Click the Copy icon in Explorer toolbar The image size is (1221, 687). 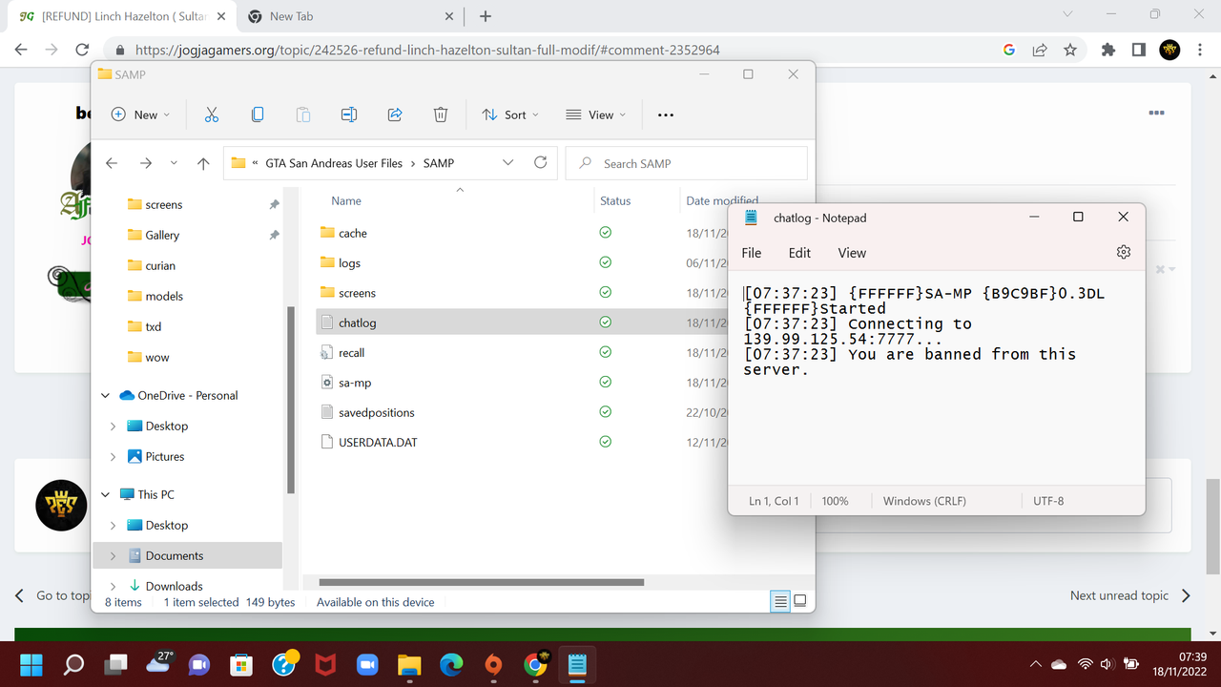[258, 114]
